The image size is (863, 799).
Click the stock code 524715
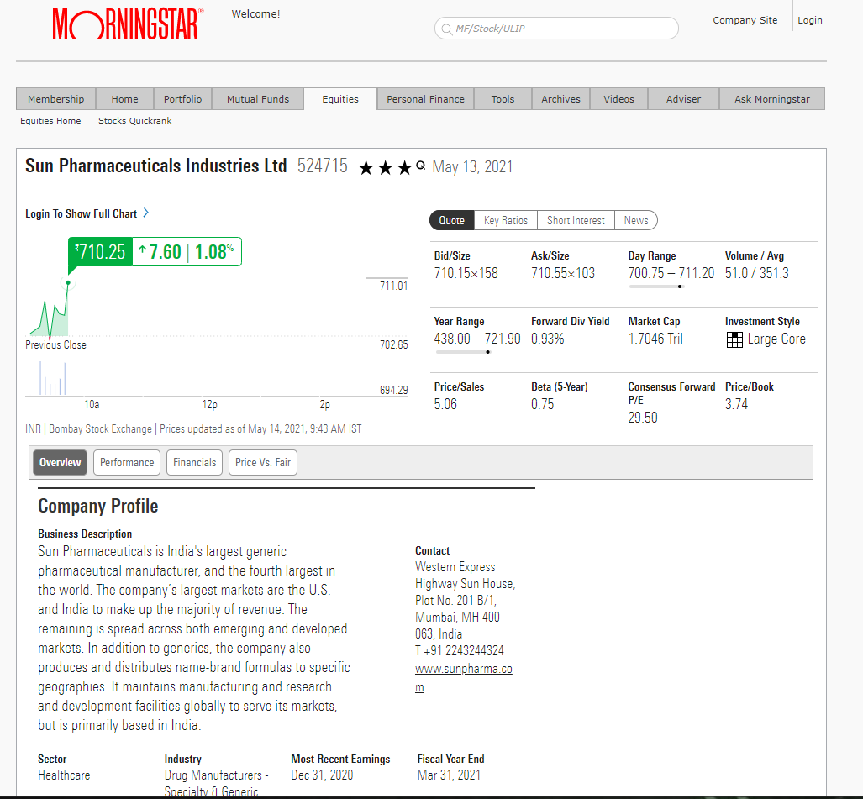coord(323,166)
